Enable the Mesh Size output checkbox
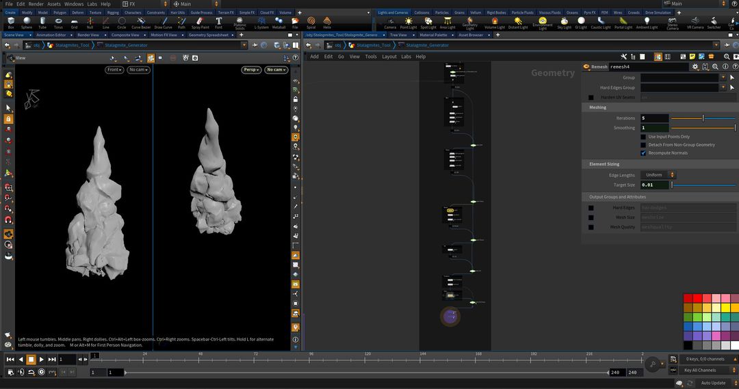Image resolution: width=739 pixels, height=389 pixels. click(591, 217)
